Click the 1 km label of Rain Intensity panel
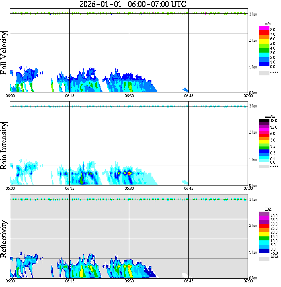 coord(253,160)
